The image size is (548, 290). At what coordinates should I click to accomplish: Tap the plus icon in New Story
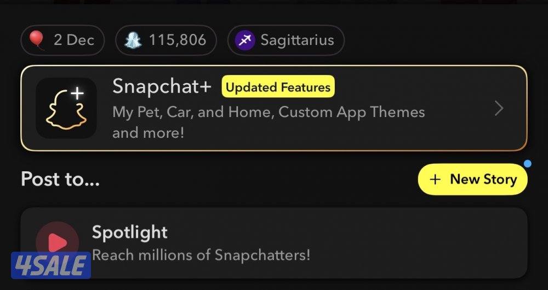coord(435,179)
